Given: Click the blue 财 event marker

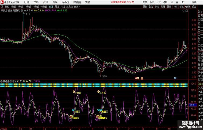Looking at the screenshot, I should (175, 78).
